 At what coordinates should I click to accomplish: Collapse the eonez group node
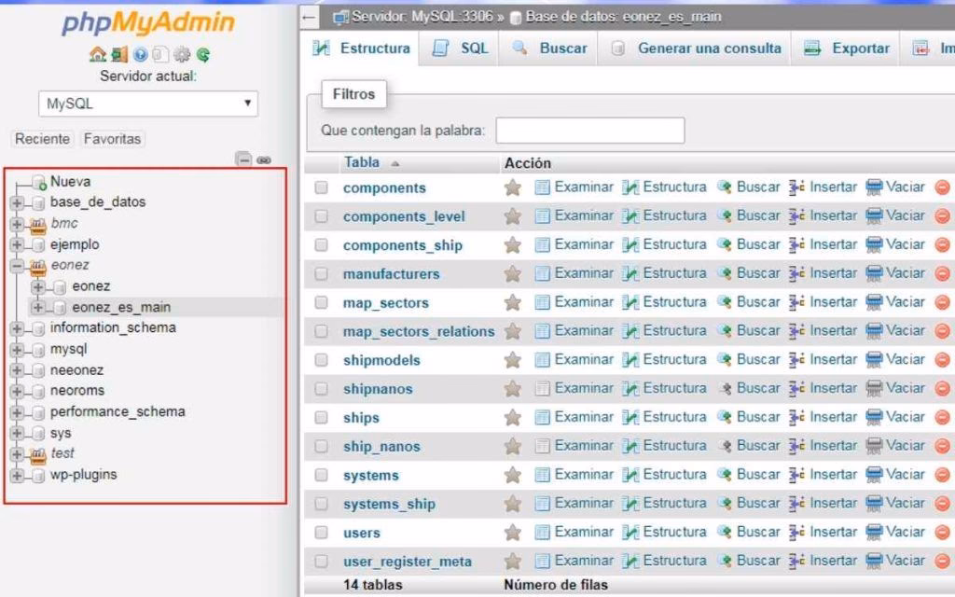tap(17, 266)
